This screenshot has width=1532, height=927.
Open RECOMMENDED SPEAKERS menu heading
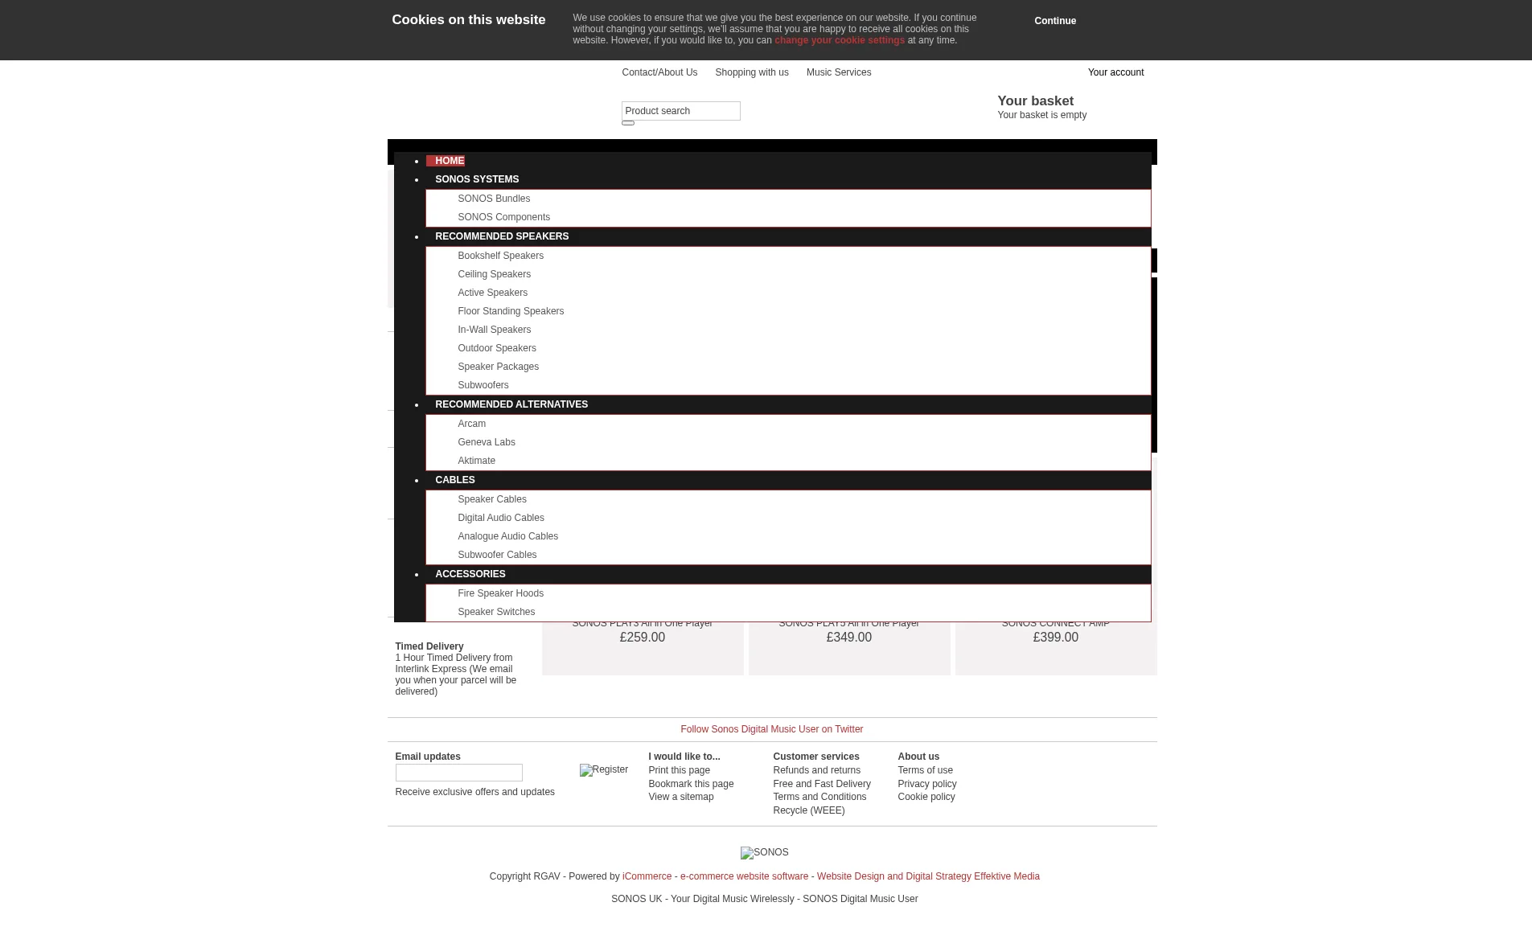pos(502,236)
